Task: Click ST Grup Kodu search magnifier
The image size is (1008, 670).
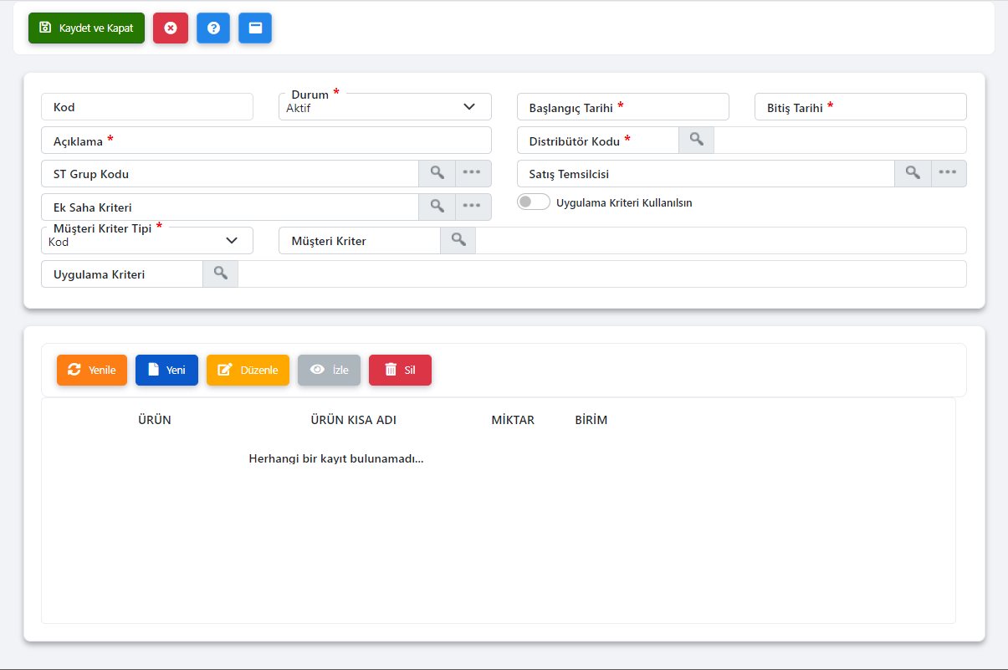Action: (437, 173)
